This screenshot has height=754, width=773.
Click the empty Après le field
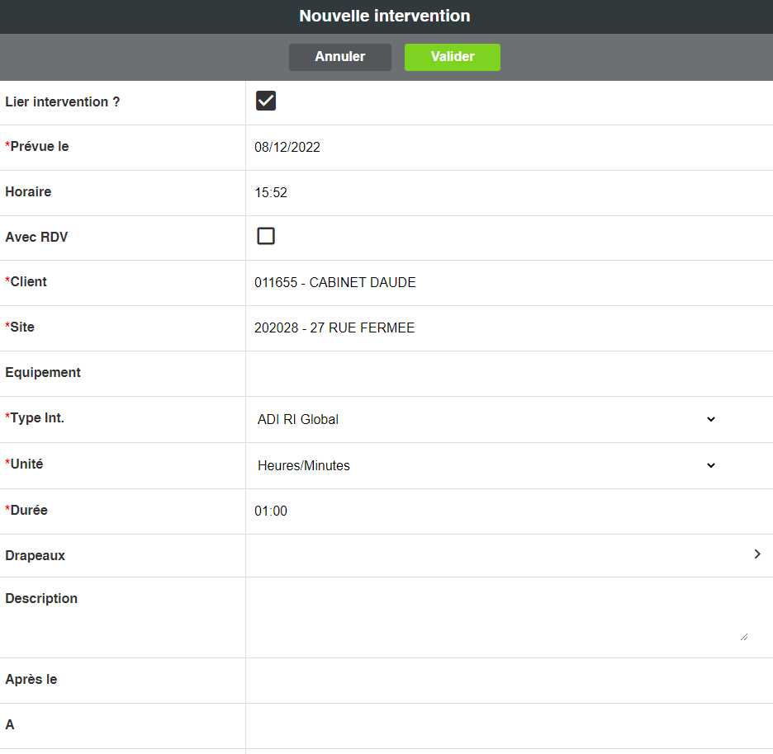click(496, 680)
